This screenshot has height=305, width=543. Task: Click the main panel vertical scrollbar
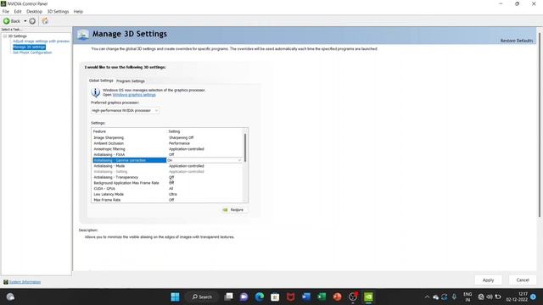(x=540, y=125)
